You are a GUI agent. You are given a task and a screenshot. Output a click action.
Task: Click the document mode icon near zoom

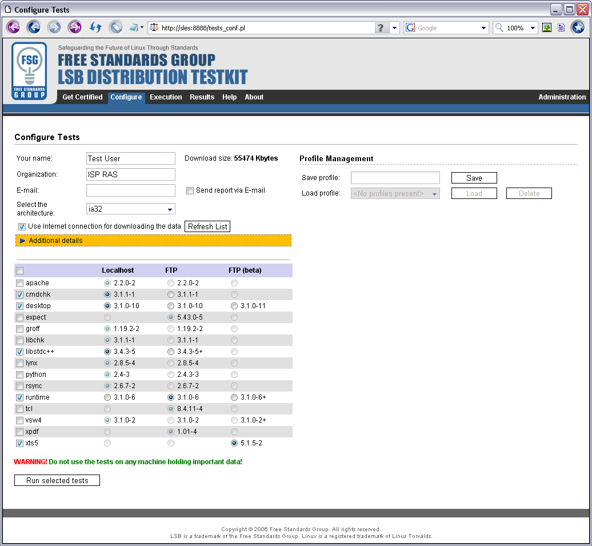tap(561, 27)
